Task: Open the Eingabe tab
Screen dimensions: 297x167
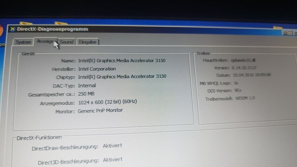Action: pos(88,42)
